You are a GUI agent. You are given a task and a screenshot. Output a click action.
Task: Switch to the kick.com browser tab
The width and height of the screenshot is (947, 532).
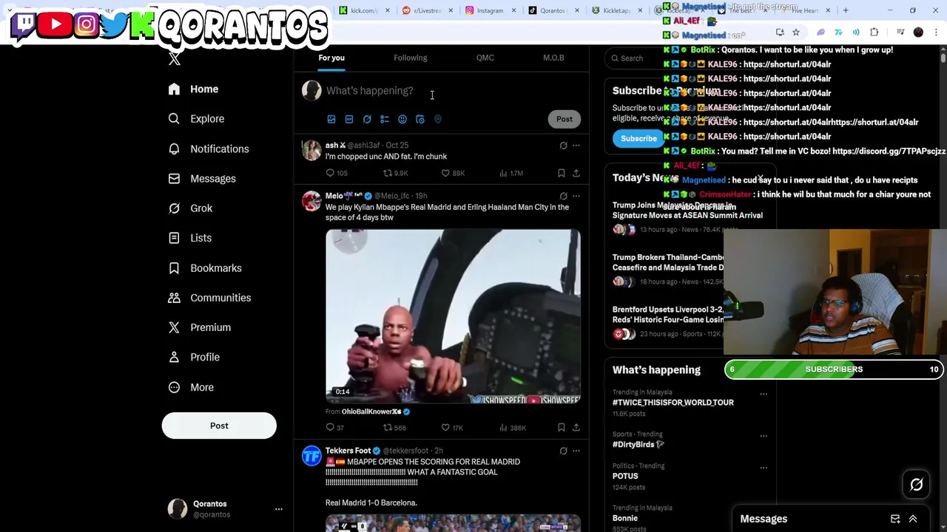click(364, 10)
